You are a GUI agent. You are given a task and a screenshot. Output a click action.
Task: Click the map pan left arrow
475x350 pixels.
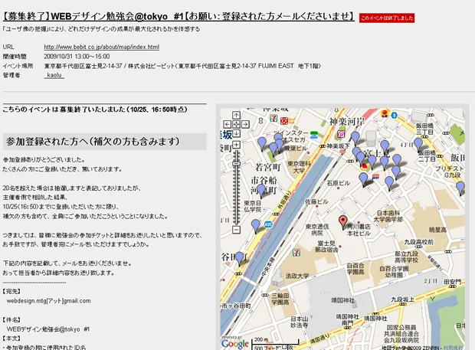[x=228, y=123]
